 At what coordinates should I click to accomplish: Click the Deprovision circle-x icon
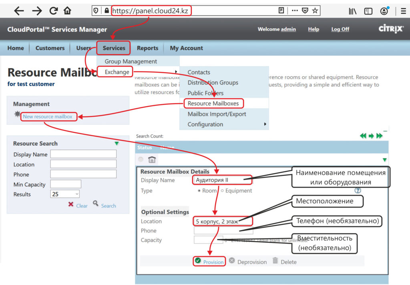232,261
